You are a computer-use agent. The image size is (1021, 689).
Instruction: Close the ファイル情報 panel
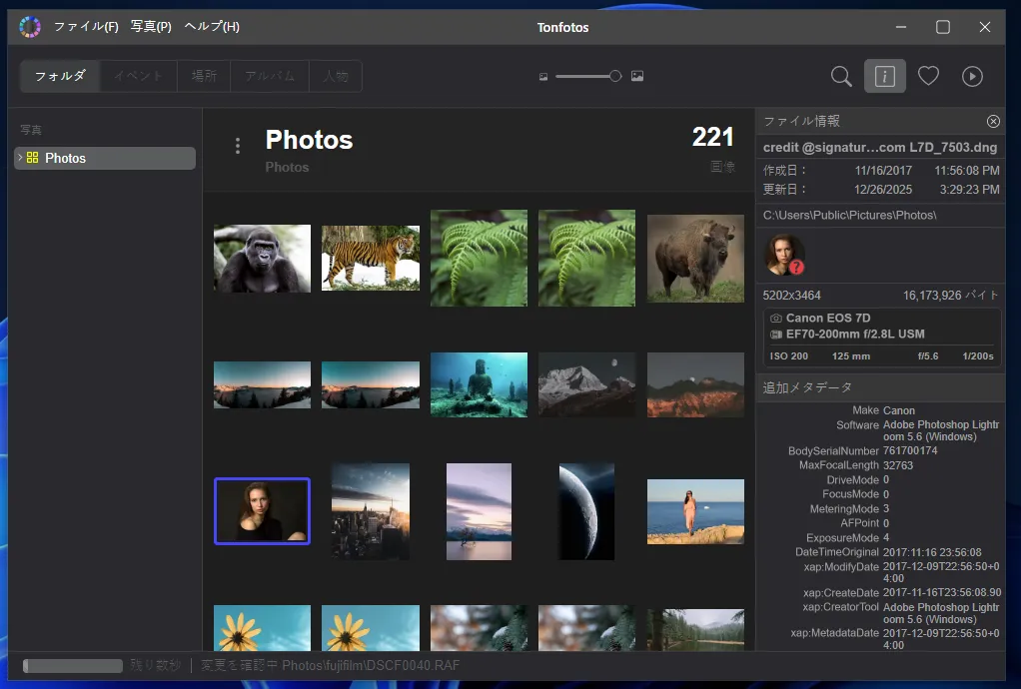tap(993, 121)
